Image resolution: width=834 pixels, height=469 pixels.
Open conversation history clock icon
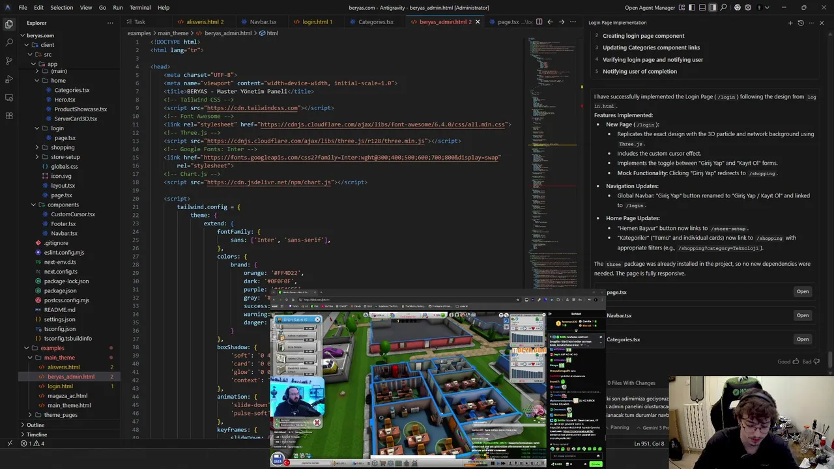[x=801, y=23]
